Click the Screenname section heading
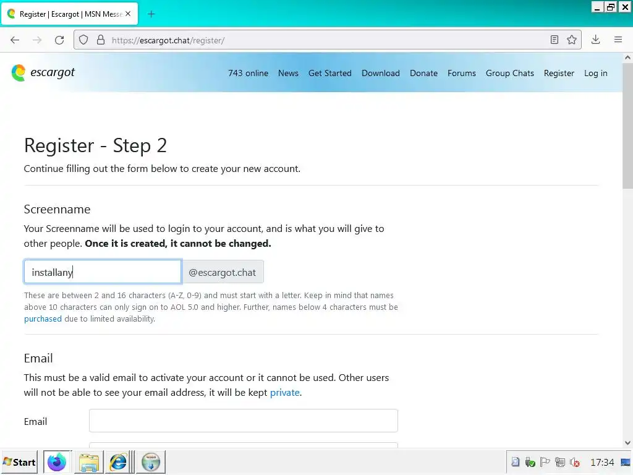This screenshot has height=475, width=633. 57,209
